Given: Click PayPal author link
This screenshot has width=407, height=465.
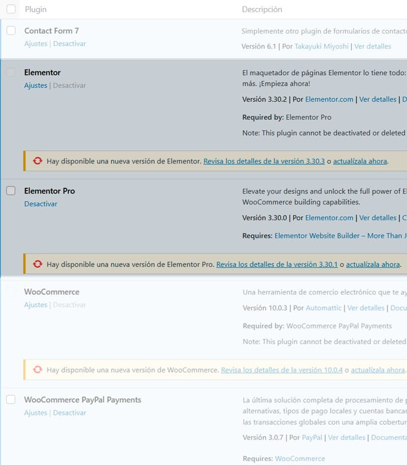Looking at the screenshot, I should click(x=312, y=438).
